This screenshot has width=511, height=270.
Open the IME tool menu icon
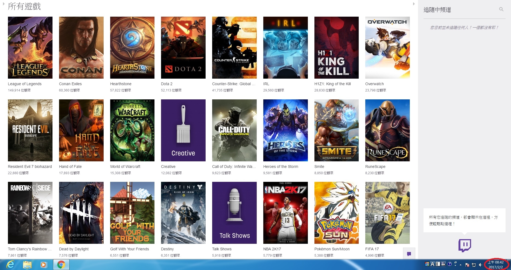(x=443, y=264)
